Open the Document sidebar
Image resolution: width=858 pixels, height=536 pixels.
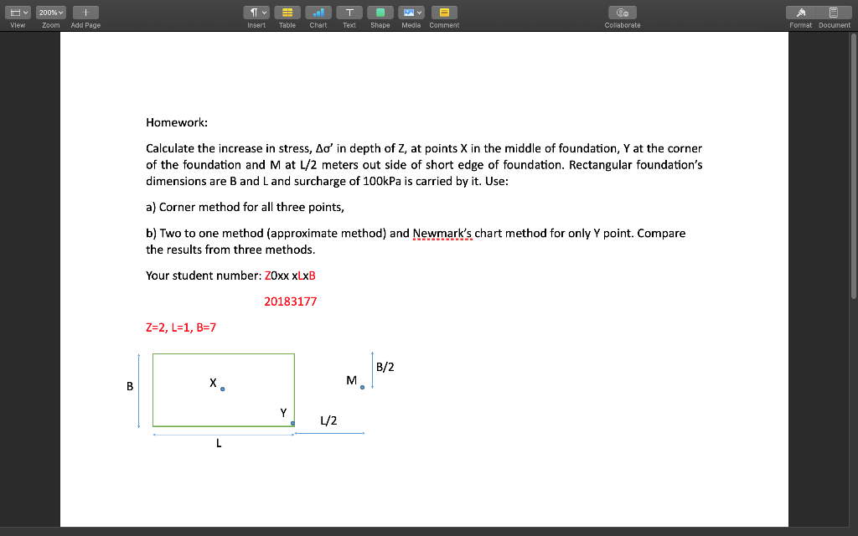pos(834,12)
